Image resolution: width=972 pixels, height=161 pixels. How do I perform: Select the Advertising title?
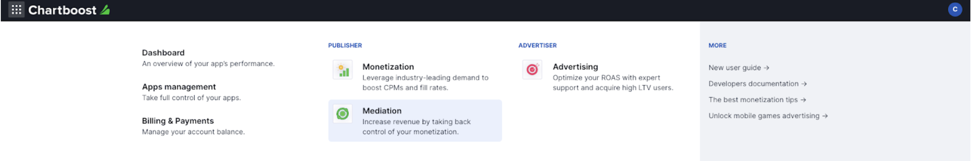point(575,67)
